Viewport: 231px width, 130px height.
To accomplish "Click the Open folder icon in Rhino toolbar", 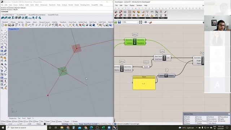I will tap(6, 25).
